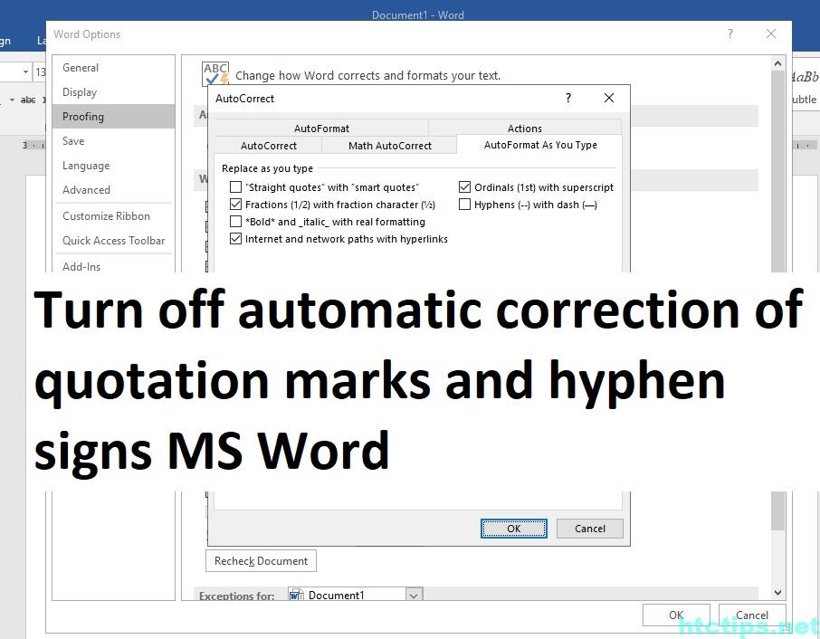Enable Hyphens with dash checkbox

tap(464, 205)
